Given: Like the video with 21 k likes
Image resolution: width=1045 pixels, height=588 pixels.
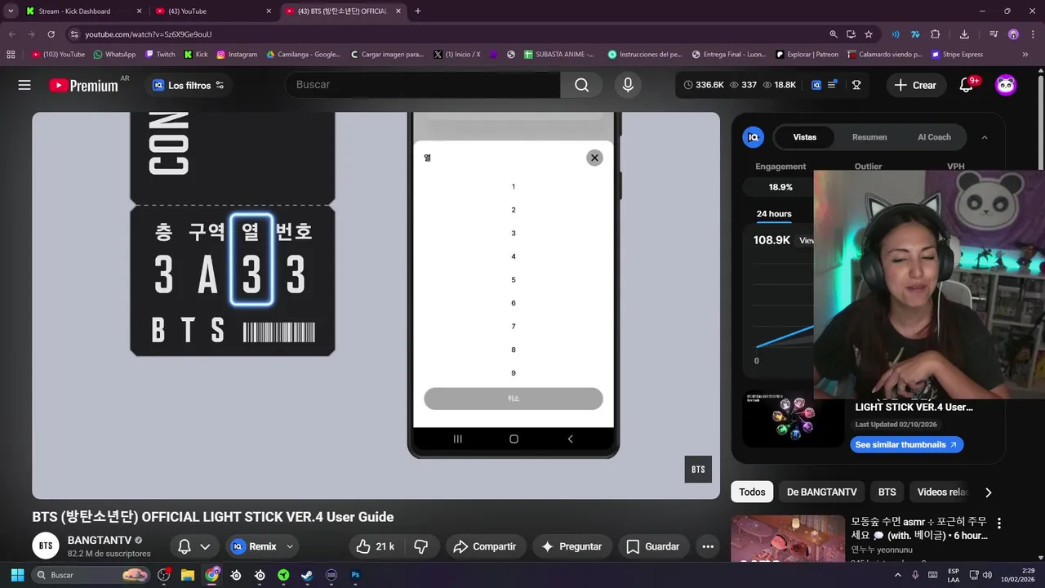Looking at the screenshot, I should [376, 546].
